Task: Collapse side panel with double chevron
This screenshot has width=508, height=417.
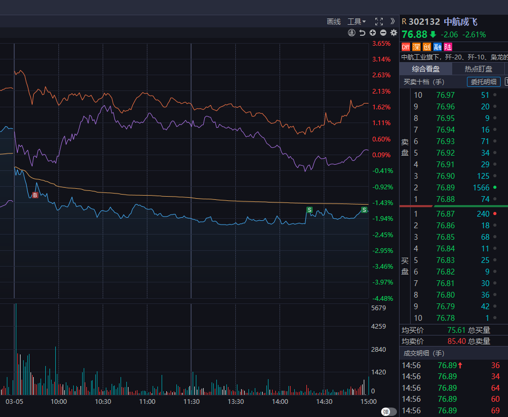Action: pos(392,22)
